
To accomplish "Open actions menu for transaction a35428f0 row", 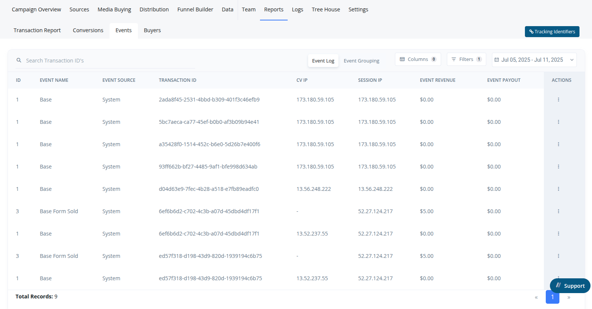I will [x=558, y=144].
